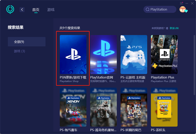Screen dimensions: 196x134
Task: Switch to the 游戏 tab
Action: tap(51, 10)
